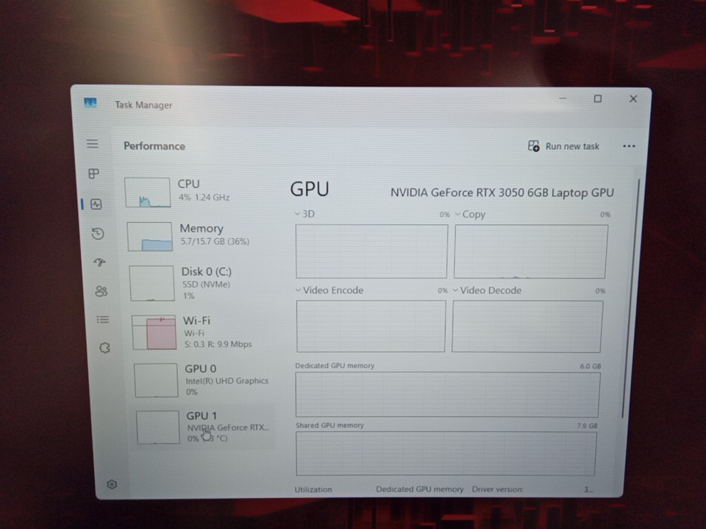Click the Video Decode usage graph
Image resolution: width=706 pixels, height=529 pixels.
pyautogui.click(x=527, y=326)
